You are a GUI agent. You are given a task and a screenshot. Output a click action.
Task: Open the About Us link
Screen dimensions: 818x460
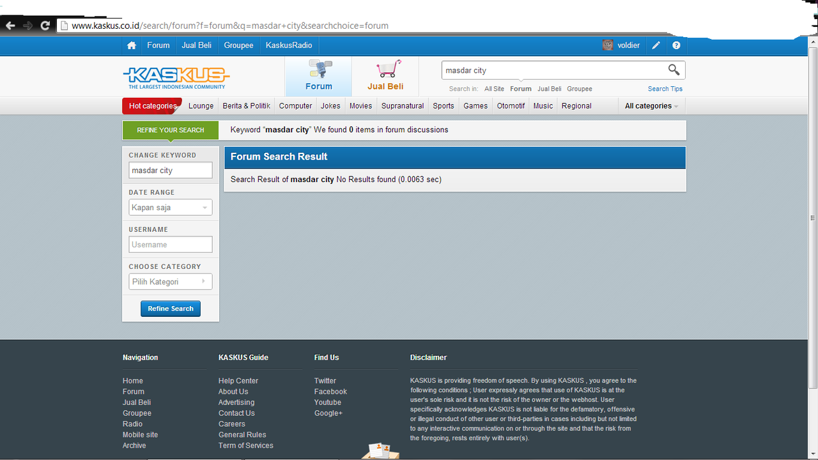click(233, 392)
